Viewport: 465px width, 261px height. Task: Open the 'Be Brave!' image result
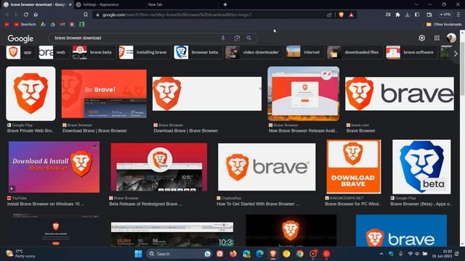[x=104, y=94]
